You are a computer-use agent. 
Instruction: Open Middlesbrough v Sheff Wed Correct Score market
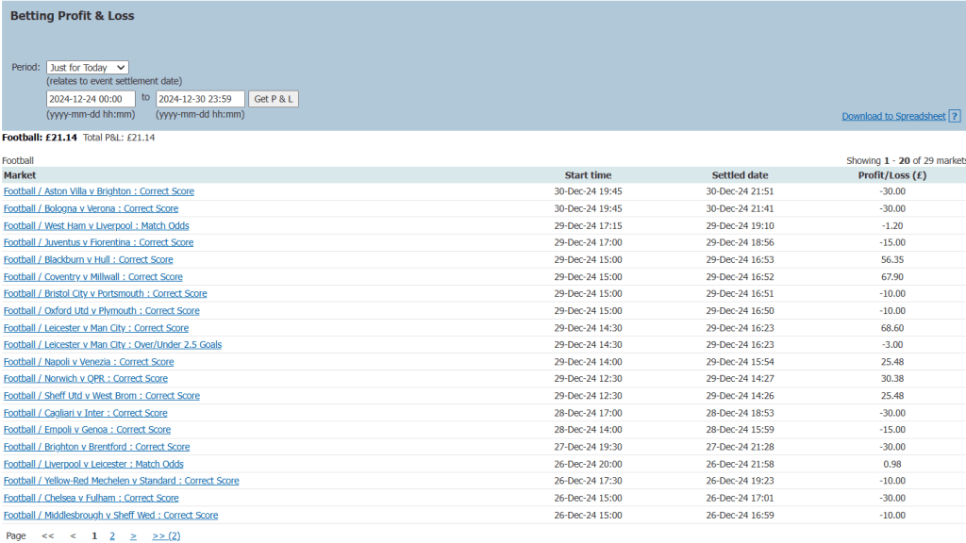[110, 515]
